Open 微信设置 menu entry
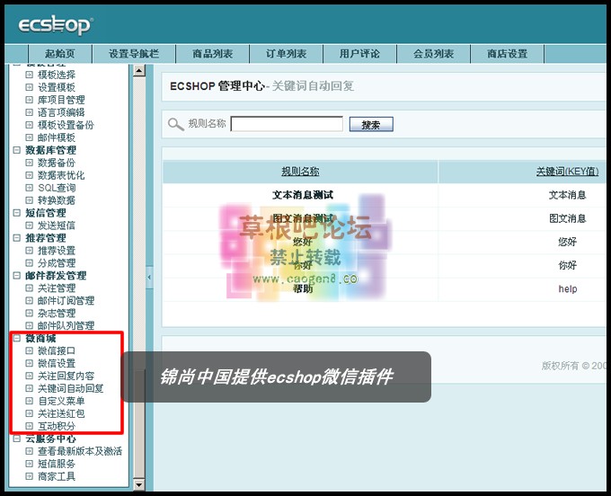611x496 pixels. (57, 363)
